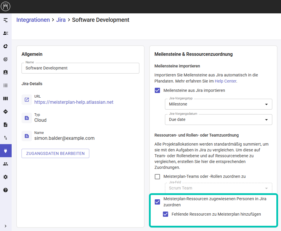Open the import/export arrows sidebar icon

pyautogui.click(x=6, y=138)
